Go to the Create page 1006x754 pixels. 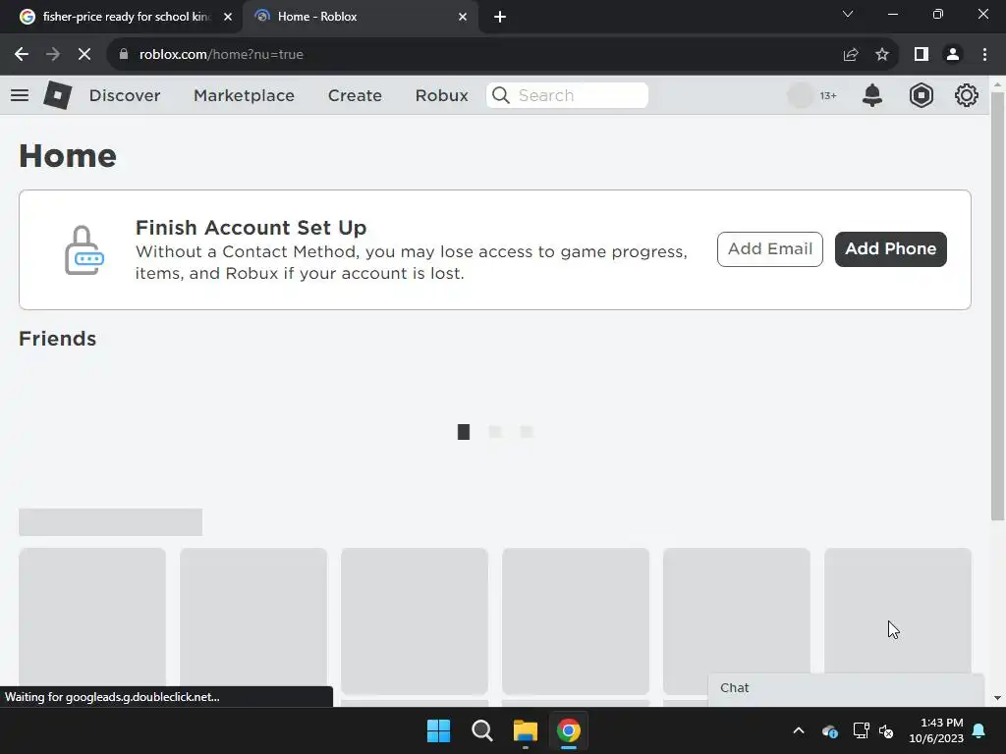[x=355, y=95]
